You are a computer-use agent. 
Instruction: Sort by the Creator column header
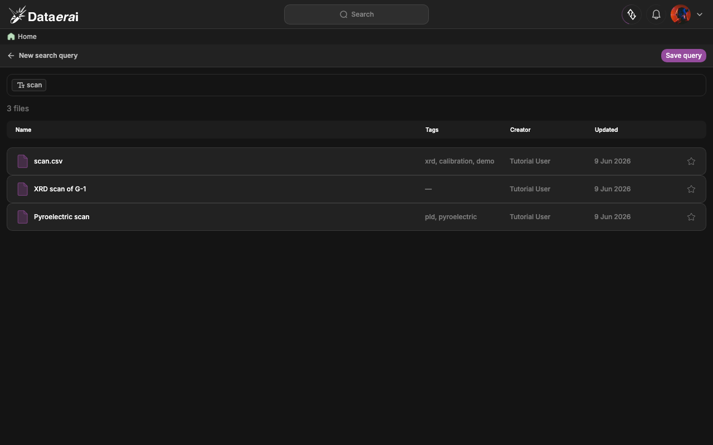520,130
